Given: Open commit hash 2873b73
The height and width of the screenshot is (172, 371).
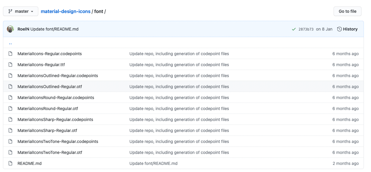Looking at the screenshot, I should tap(306, 29).
